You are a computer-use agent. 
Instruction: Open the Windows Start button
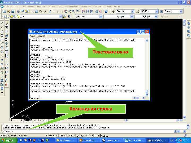(8, 140)
